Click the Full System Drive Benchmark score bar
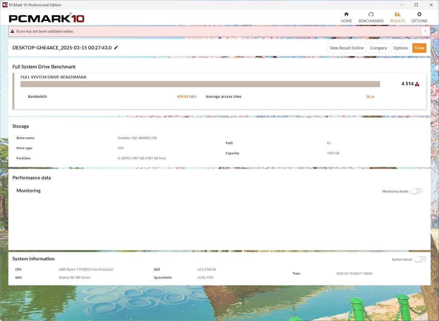The image size is (439, 321). tap(200, 84)
